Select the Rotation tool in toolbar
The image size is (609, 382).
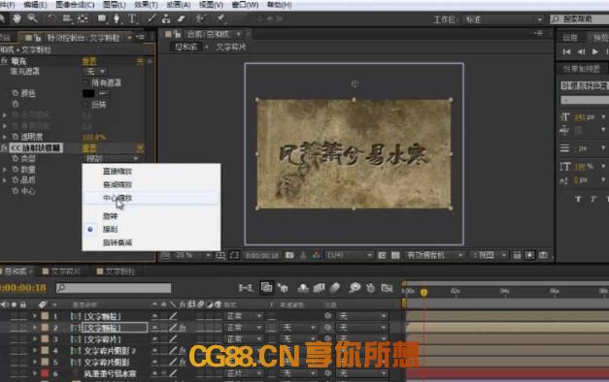51,18
